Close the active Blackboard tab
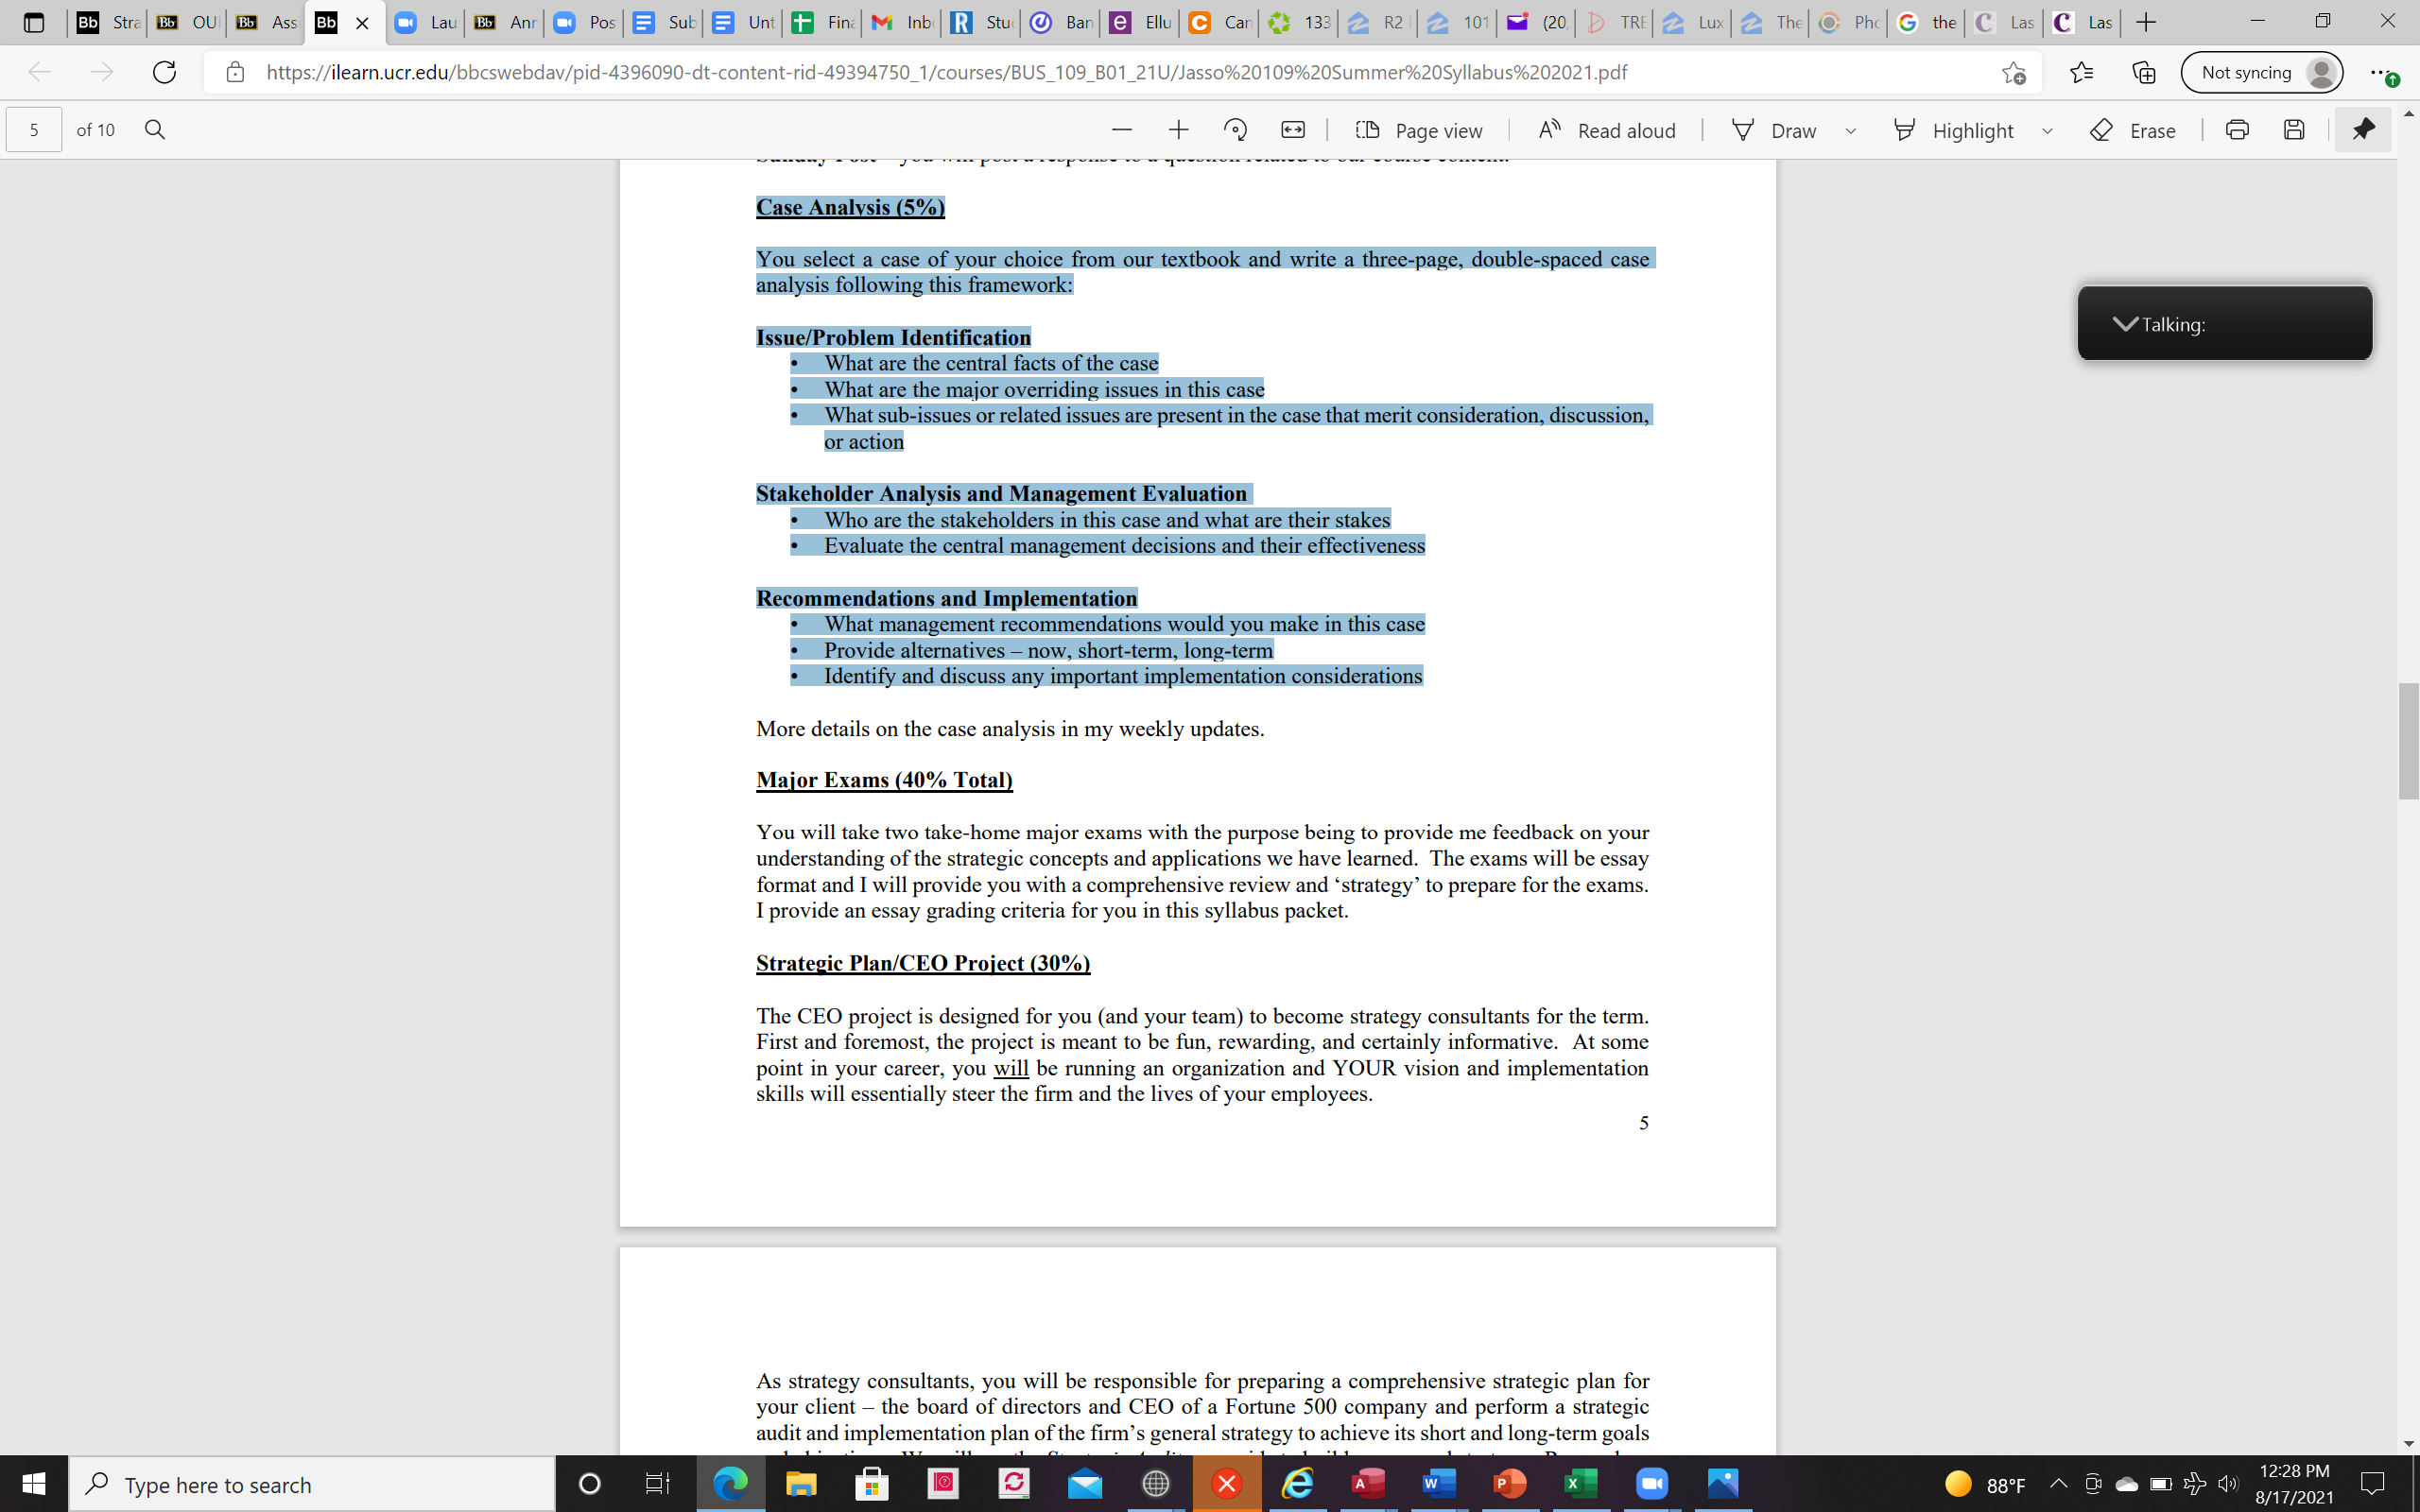This screenshot has width=2420, height=1512. pyautogui.click(x=362, y=23)
